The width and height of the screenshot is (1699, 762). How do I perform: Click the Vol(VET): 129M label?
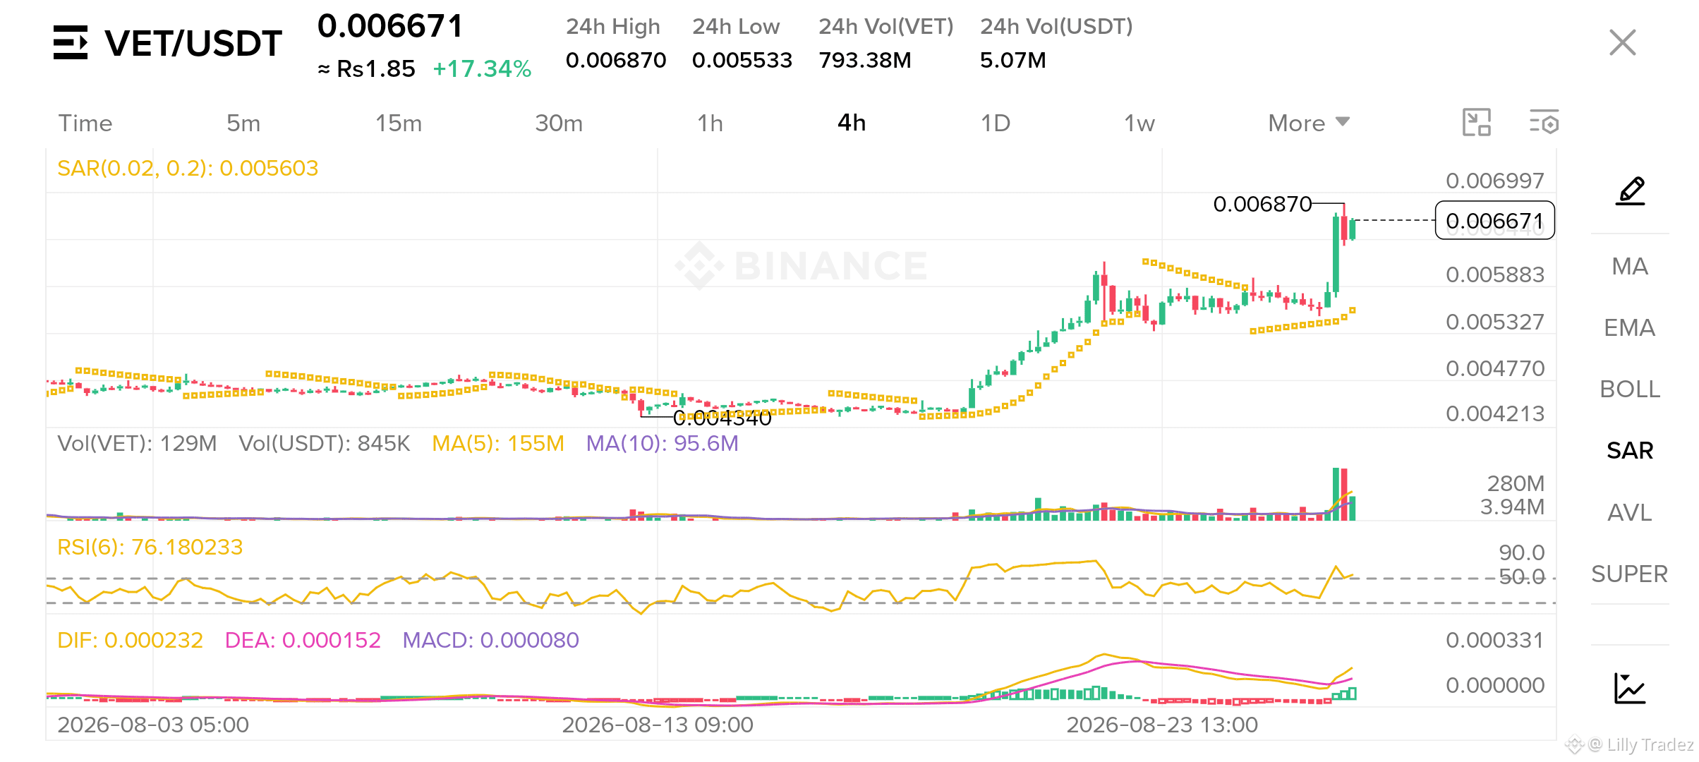[137, 443]
